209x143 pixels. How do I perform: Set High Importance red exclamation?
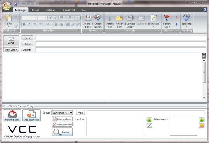pyautogui.click(x=176, y=18)
